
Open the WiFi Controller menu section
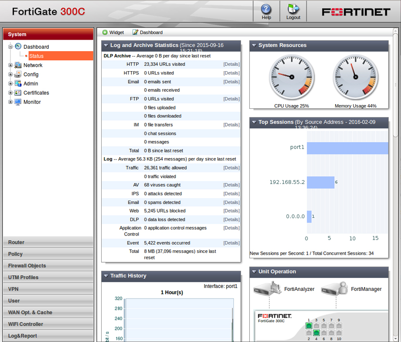click(48, 324)
